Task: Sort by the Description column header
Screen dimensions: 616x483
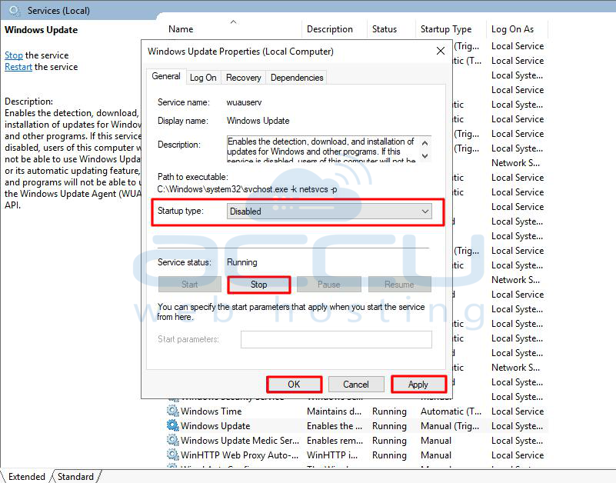Action: [x=330, y=29]
